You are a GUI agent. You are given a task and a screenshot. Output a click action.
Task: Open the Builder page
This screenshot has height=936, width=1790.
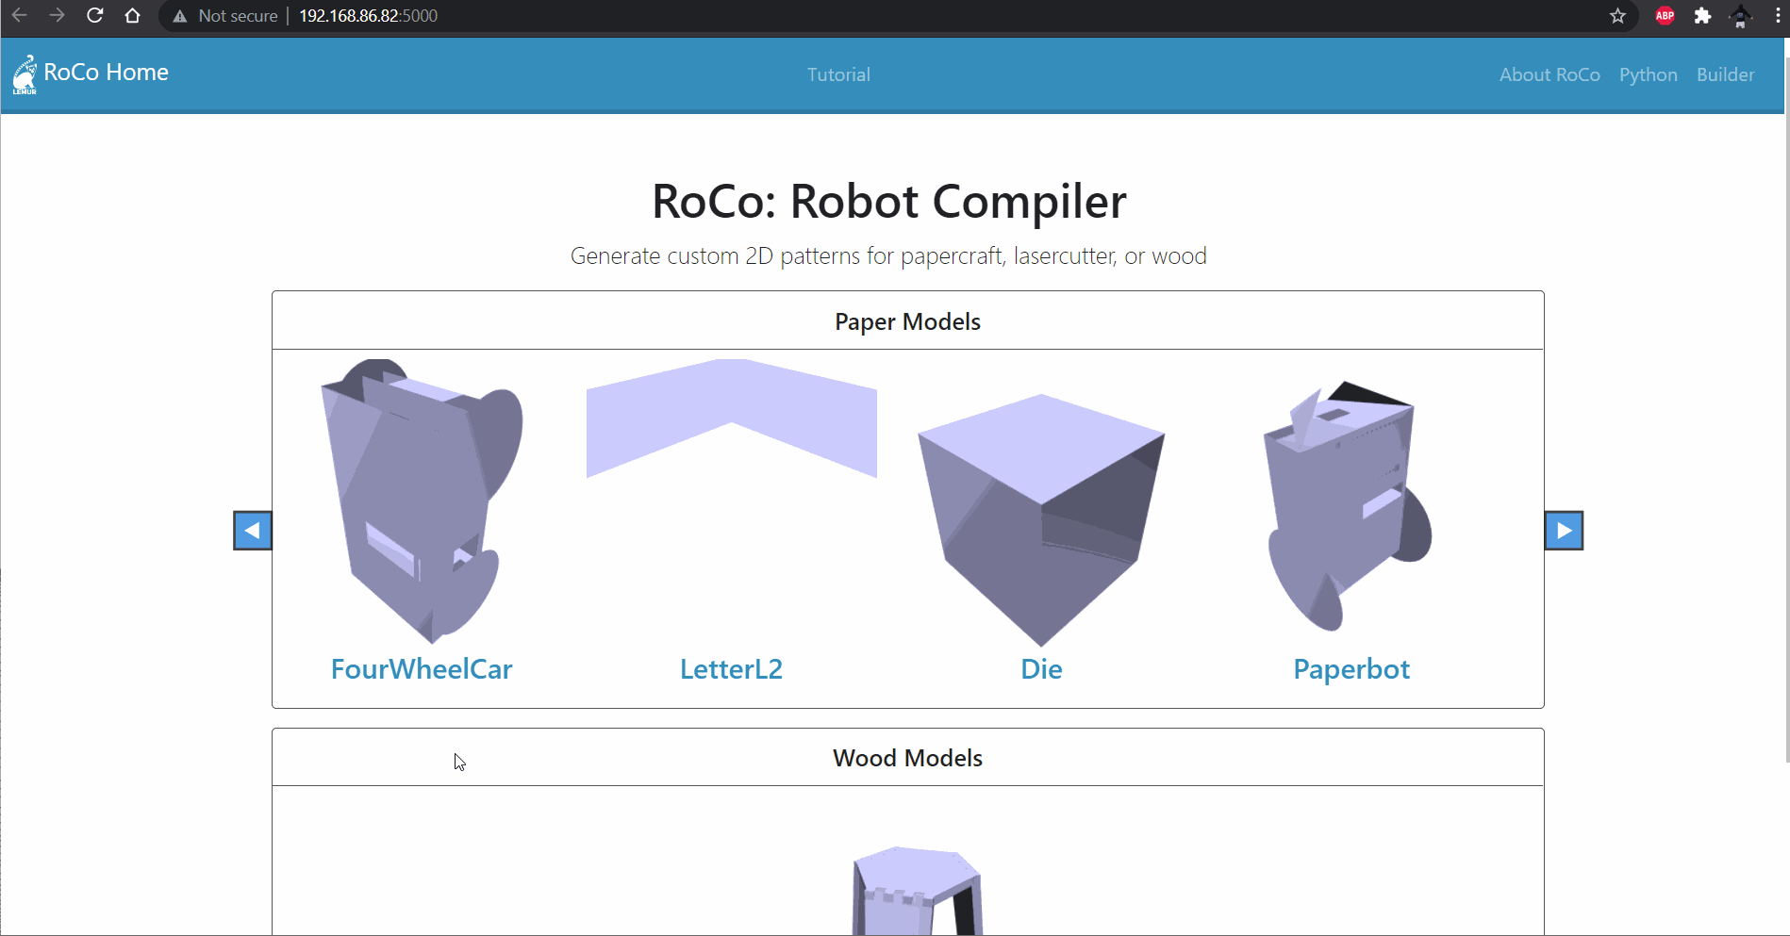coord(1725,74)
